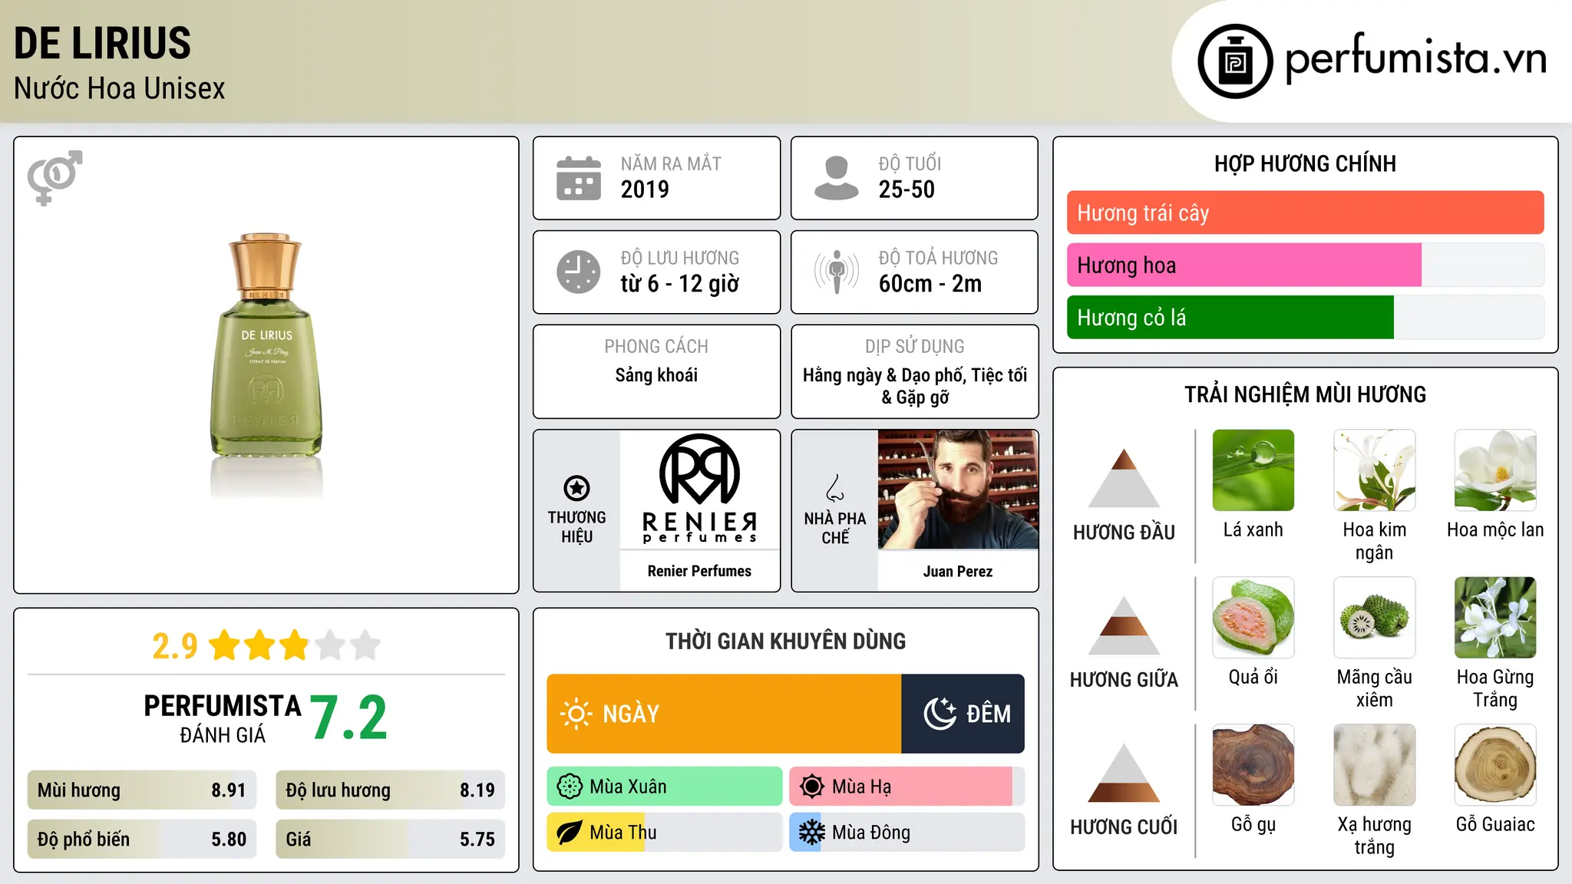Image resolution: width=1572 pixels, height=884 pixels.
Task: Open the De Lirius bottle image
Action: pos(266,365)
